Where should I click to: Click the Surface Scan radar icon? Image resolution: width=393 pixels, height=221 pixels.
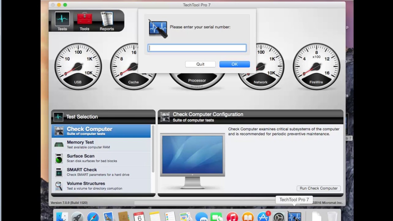pos(59,158)
